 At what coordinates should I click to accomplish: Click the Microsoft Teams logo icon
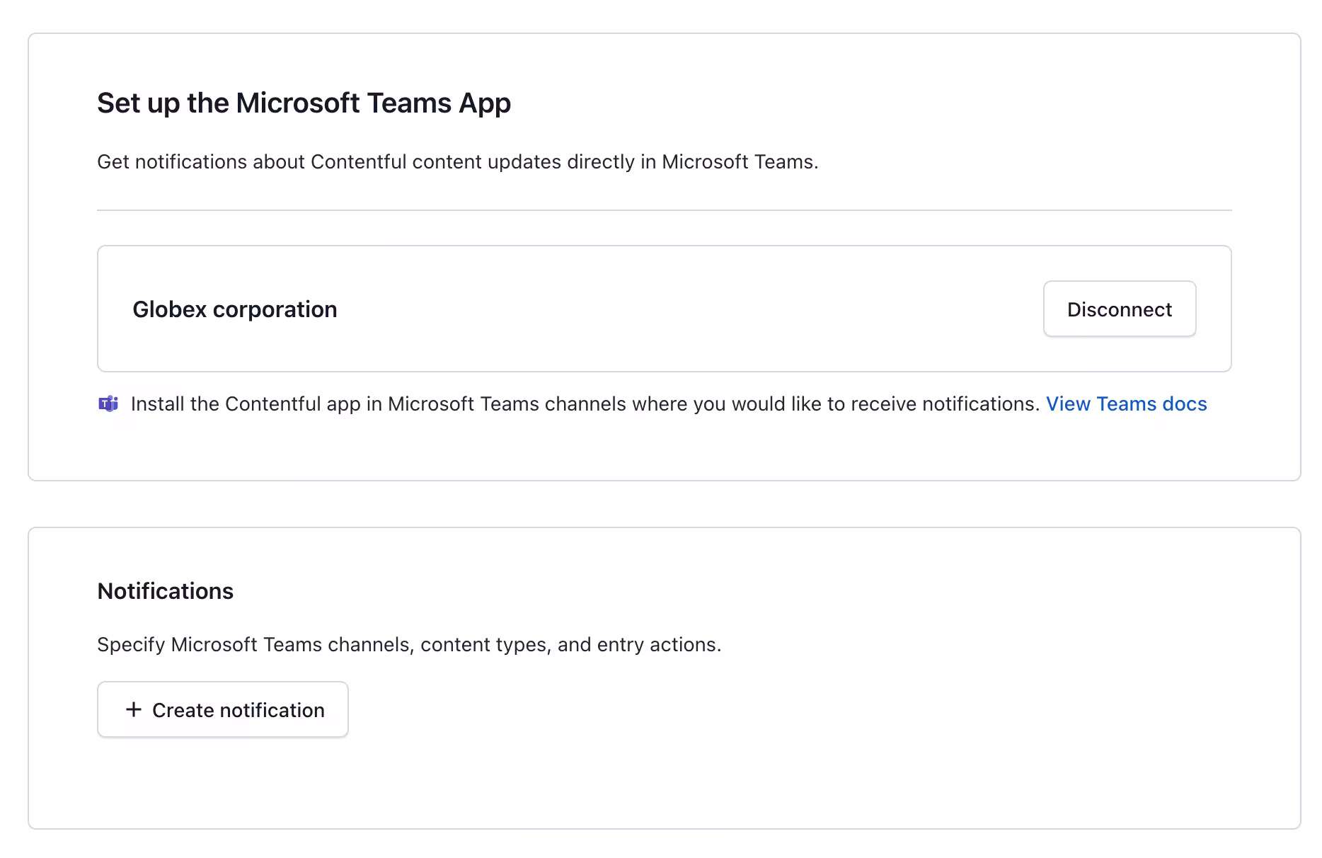[x=108, y=404]
